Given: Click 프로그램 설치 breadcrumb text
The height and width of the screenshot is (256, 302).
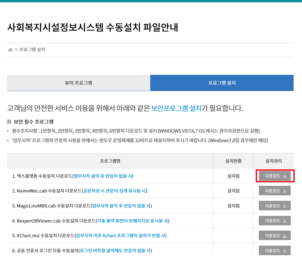Looking at the screenshot, I should pyautogui.click(x=32, y=50).
